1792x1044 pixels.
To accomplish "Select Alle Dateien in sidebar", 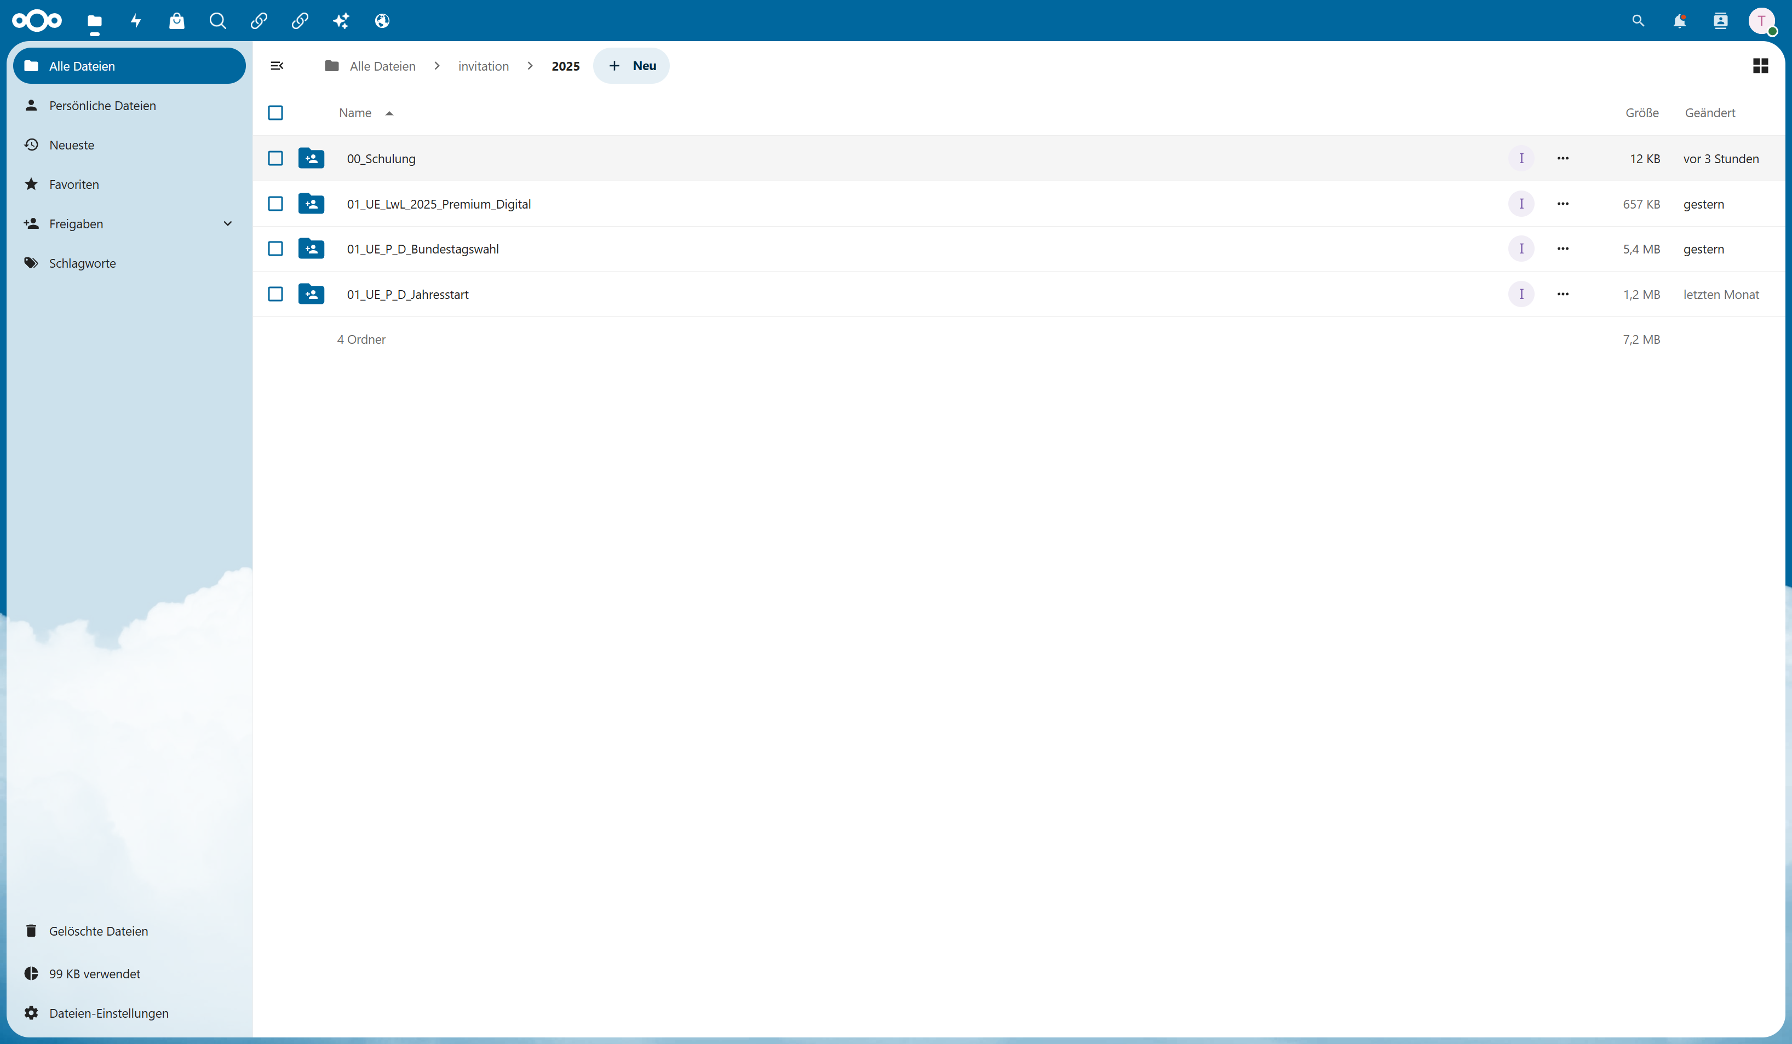I will 129,66.
